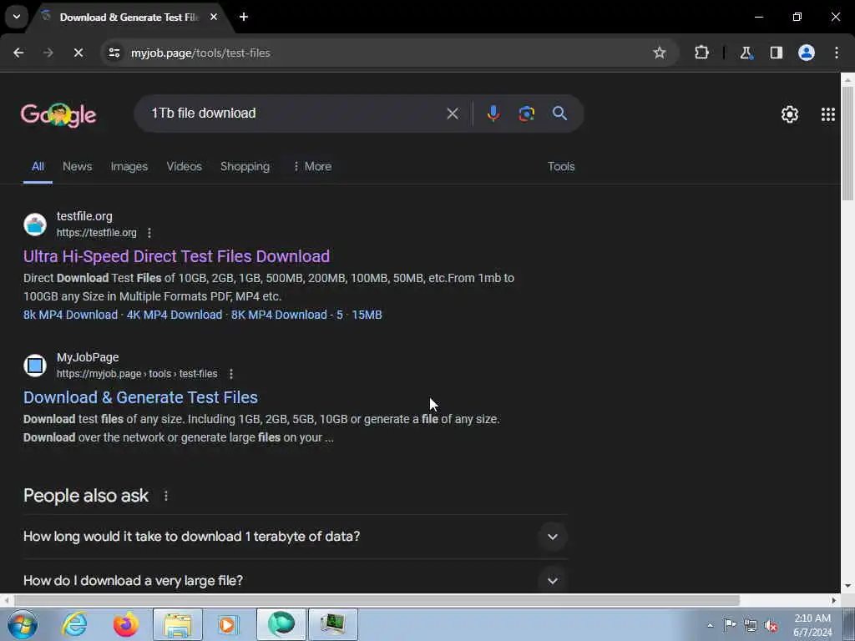
Task: Open the taskbar clock showing 2:10 AM
Action: 812,625
